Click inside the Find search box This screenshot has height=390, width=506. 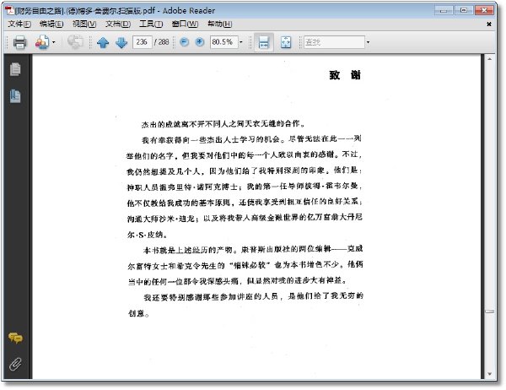coord(334,42)
